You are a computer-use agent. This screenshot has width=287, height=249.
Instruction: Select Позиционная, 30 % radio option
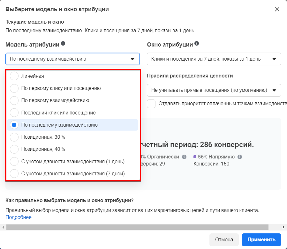tap(14, 137)
